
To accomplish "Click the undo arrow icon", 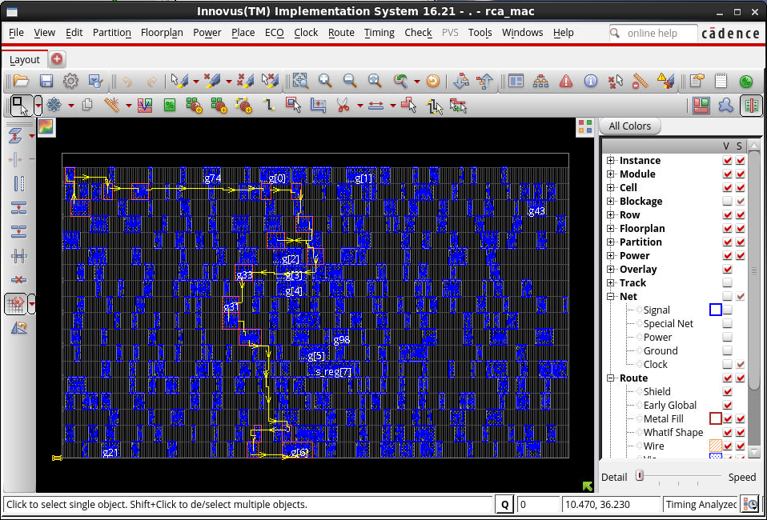I will (x=127, y=81).
